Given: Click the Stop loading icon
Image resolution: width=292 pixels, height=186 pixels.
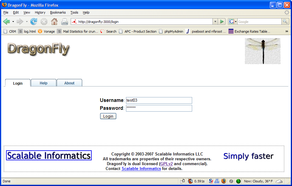Looking at the screenshot, I should (44, 22).
